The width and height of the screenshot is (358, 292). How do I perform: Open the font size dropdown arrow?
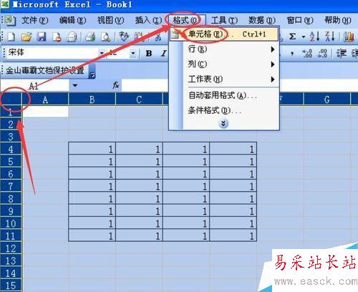point(133,54)
